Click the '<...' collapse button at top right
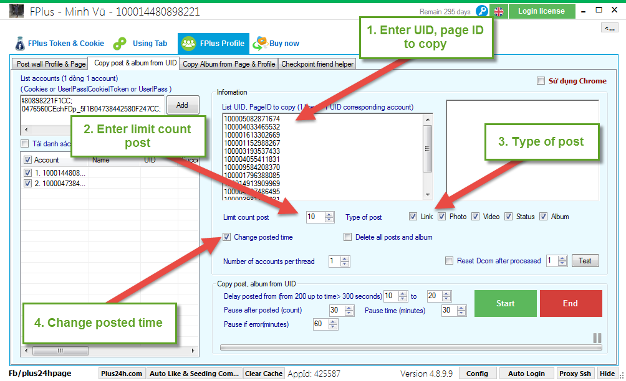The height and width of the screenshot is (381, 626). coord(609,27)
